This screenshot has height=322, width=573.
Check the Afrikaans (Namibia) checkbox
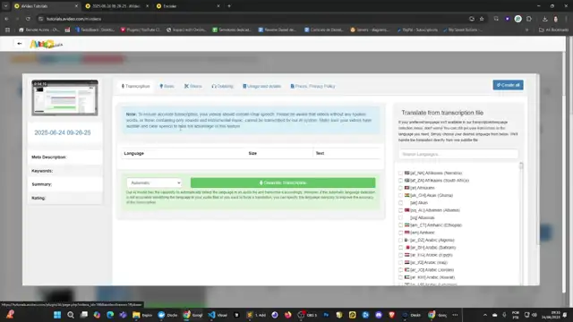point(400,173)
